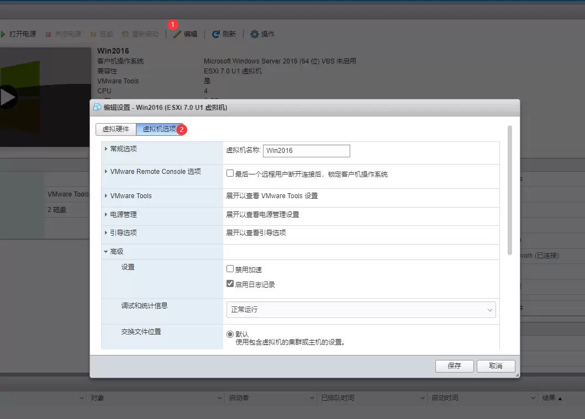
Task: Click the 2 磁盘 entry in background
Action: 57,210
